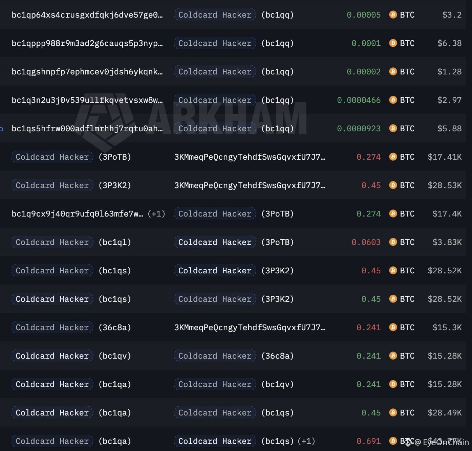Click the Bitcoin icon in the $28.49K row

click(393, 413)
